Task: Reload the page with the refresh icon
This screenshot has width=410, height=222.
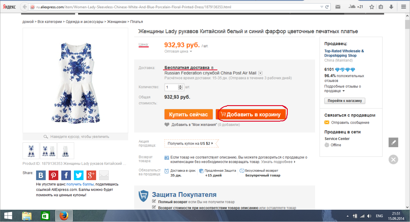Action: pyautogui.click(x=327, y=7)
